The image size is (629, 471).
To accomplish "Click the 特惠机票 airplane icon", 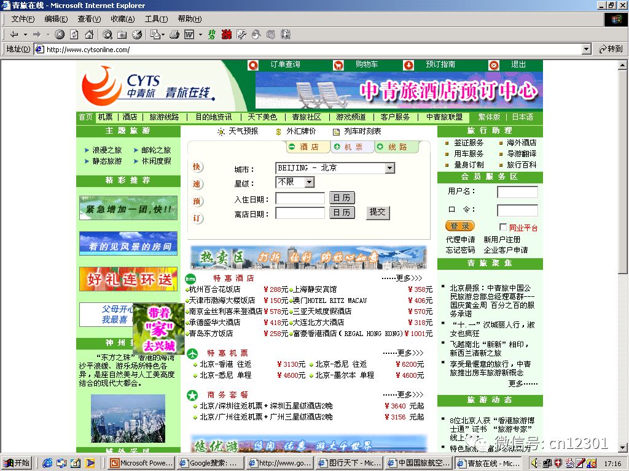I will tap(192, 353).
